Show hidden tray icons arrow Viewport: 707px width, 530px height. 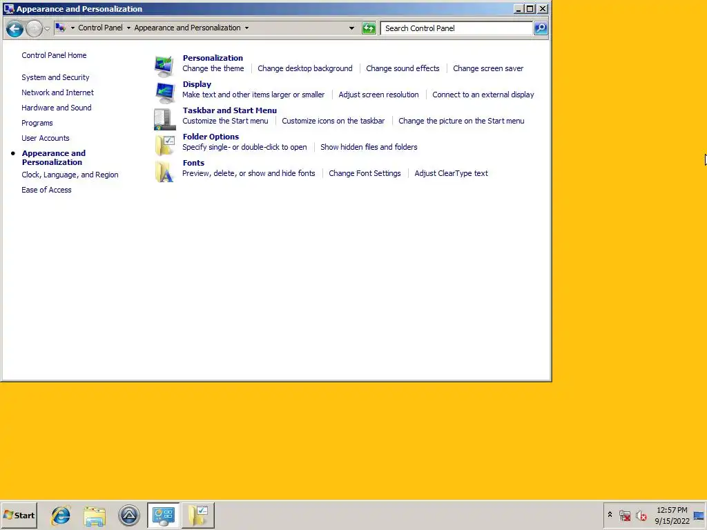coord(610,515)
